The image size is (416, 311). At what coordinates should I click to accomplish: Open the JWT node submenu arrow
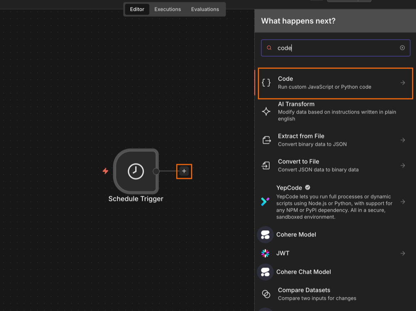click(x=403, y=253)
